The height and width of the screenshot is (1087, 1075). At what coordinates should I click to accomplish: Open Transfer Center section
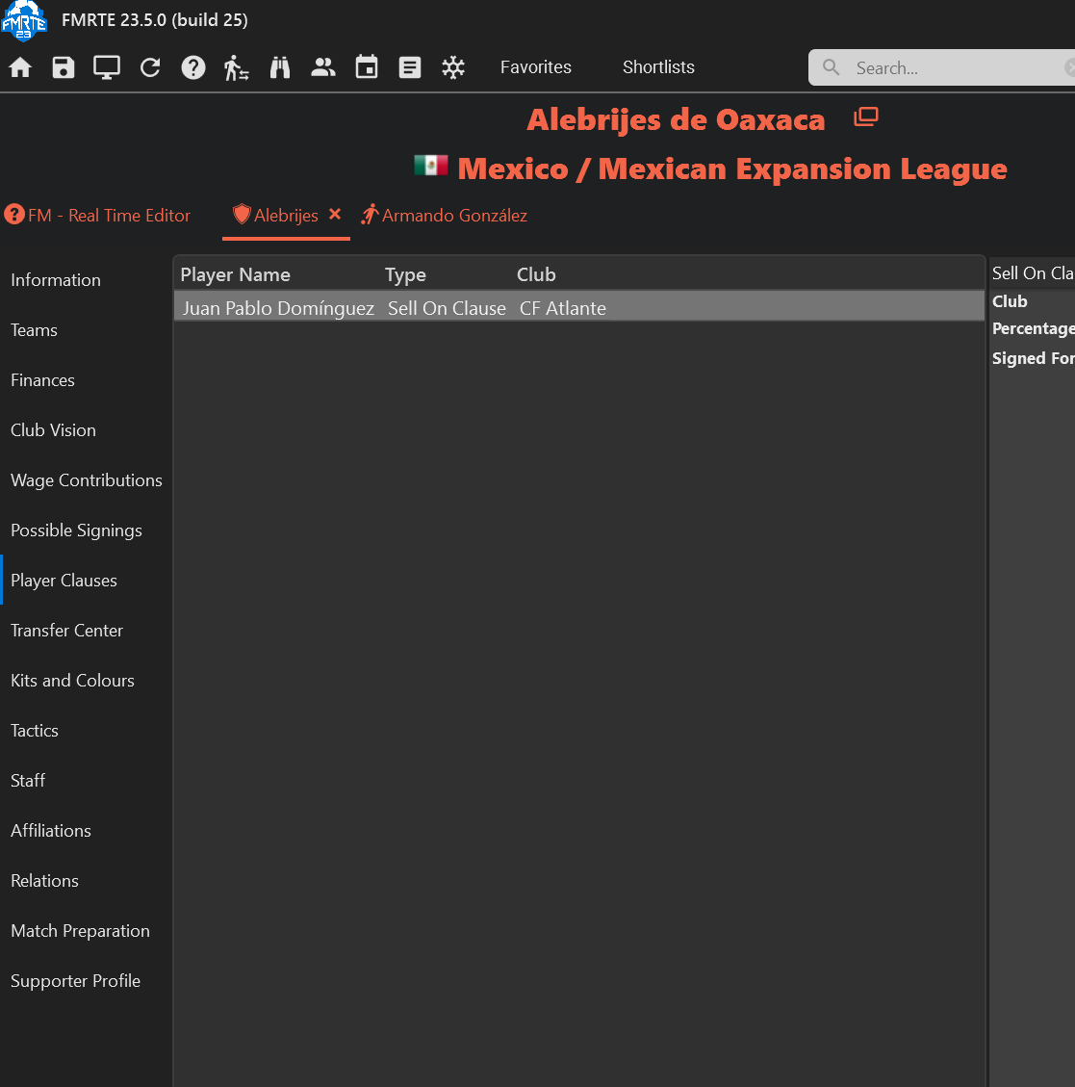point(66,631)
